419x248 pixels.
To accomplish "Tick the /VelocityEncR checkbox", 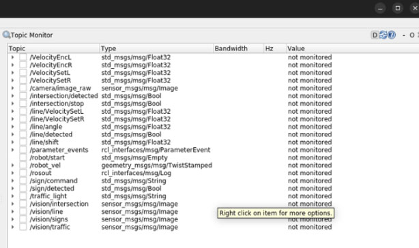I will click(23, 65).
